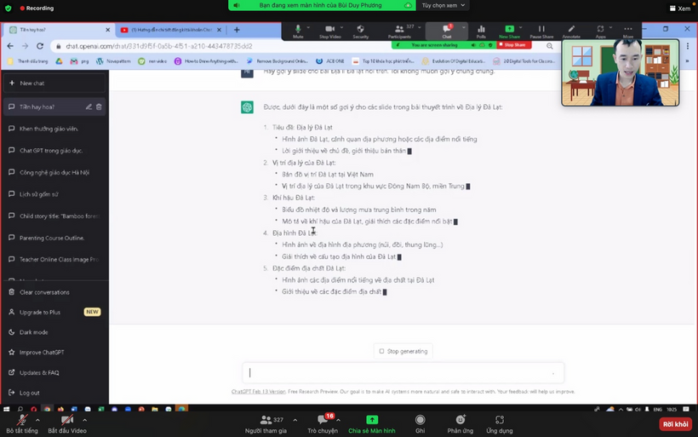Expand participants options arrow
Image resolution: width=698 pixels, height=437 pixels.
point(295,420)
